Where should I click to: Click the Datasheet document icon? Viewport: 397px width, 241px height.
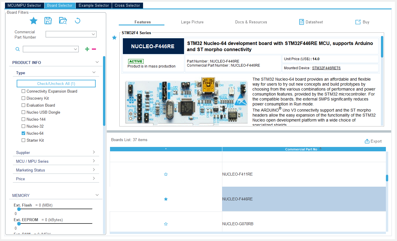301,22
